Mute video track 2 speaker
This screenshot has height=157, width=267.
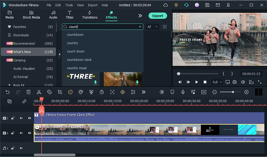[x=21, y=118]
